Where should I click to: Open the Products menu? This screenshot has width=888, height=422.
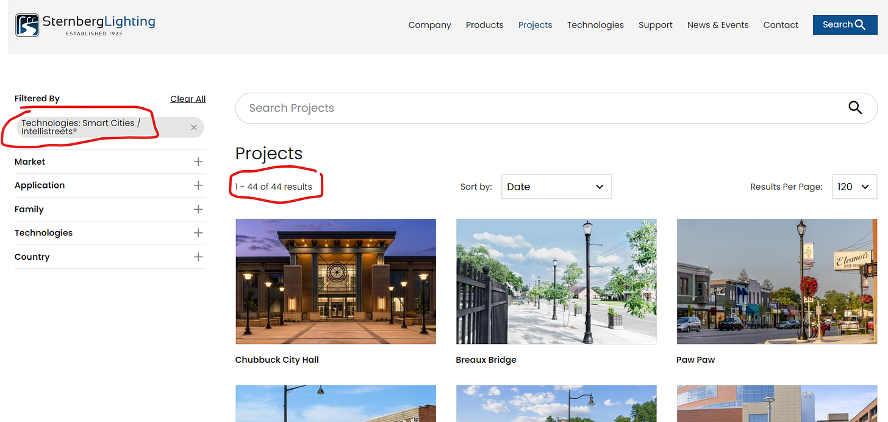[485, 25]
